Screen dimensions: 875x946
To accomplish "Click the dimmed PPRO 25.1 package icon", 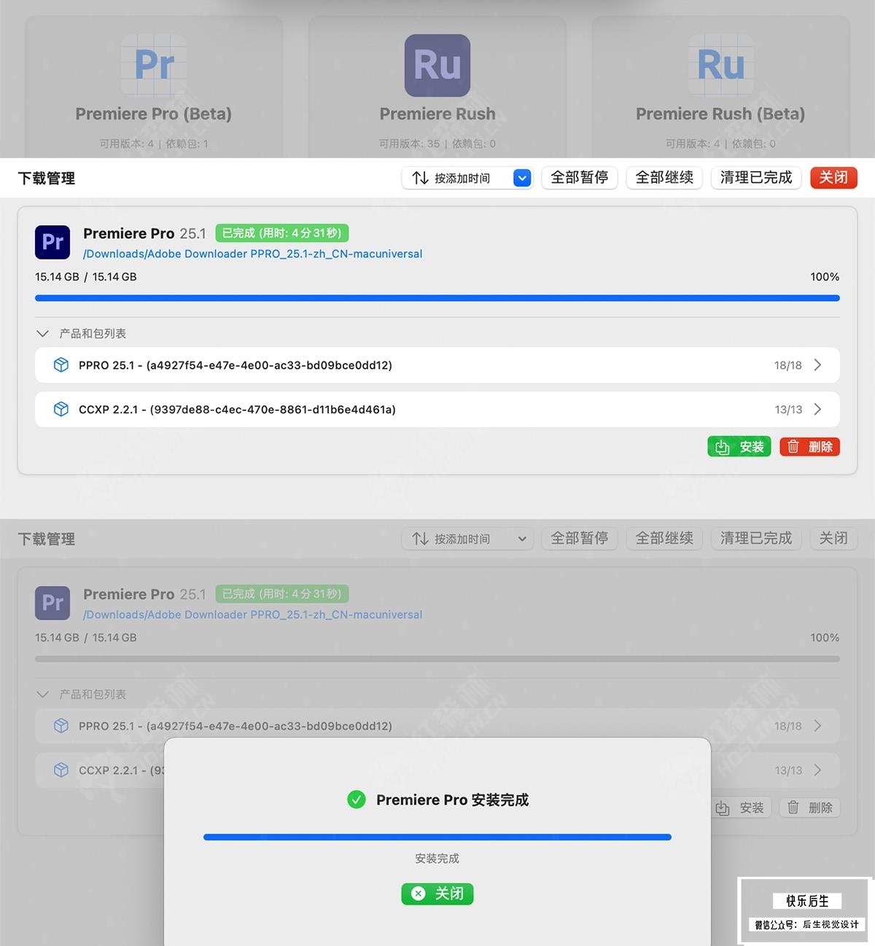I will pyautogui.click(x=61, y=726).
